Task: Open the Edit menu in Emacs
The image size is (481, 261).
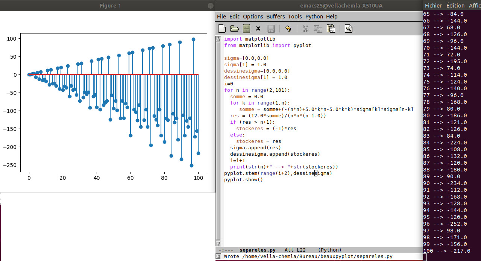Action: [x=234, y=17]
